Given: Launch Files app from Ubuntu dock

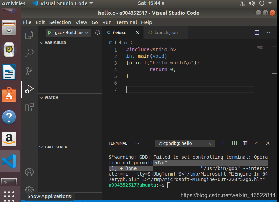Looking at the screenshot, I should click(9, 27).
